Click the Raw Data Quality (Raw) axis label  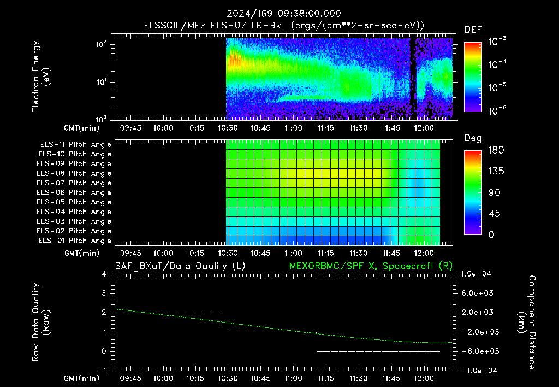point(40,322)
